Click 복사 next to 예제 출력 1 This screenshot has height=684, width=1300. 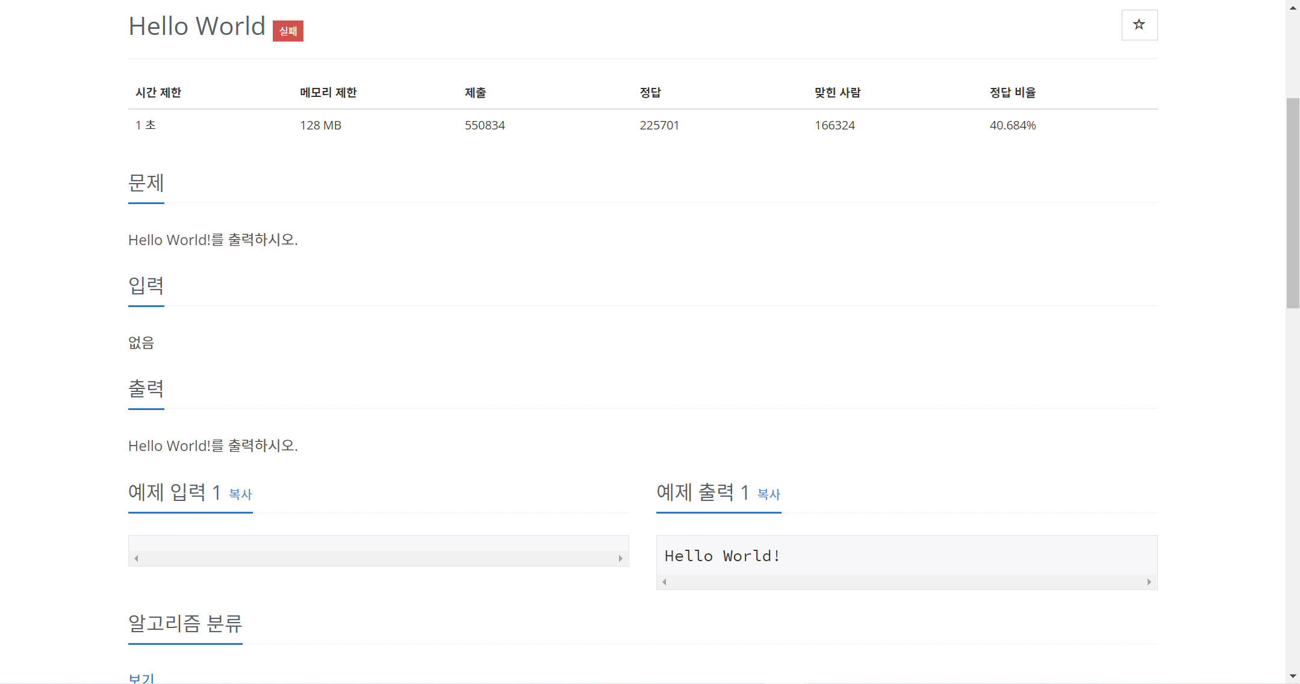click(x=768, y=494)
